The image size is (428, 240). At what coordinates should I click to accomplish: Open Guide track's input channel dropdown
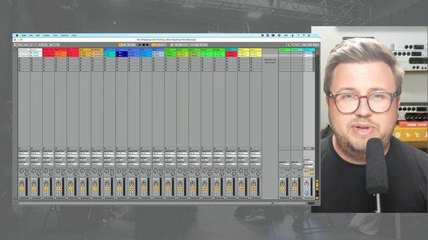coord(36,155)
